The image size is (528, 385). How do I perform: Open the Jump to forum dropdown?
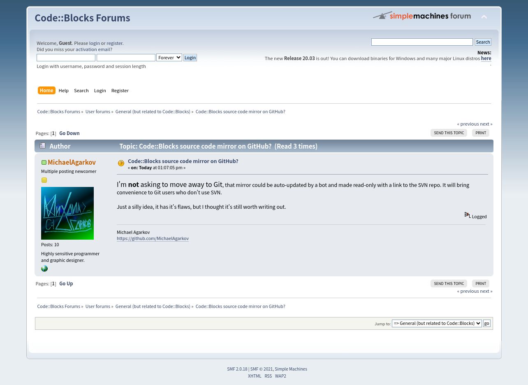click(437, 323)
